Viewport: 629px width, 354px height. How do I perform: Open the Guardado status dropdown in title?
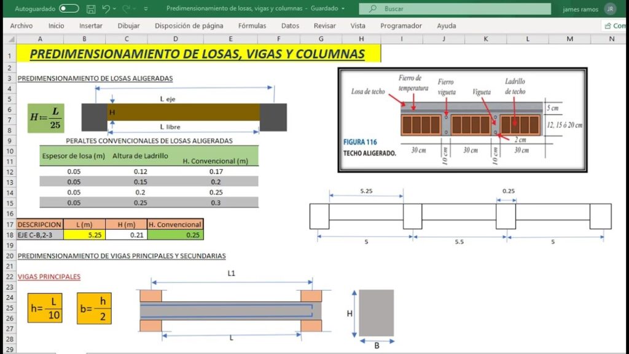pos(343,9)
